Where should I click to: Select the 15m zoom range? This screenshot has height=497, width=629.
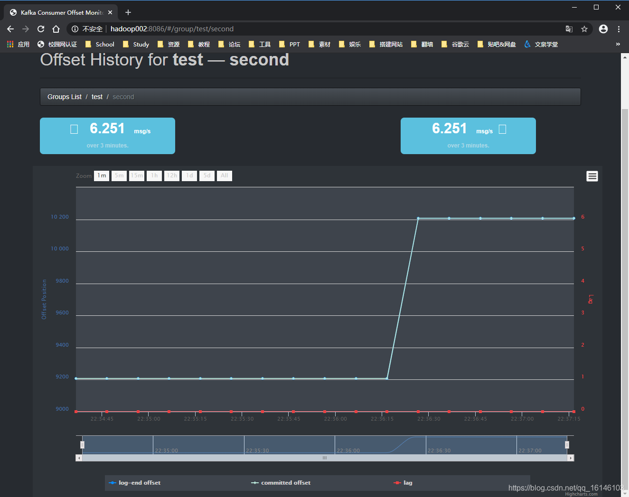tap(137, 176)
